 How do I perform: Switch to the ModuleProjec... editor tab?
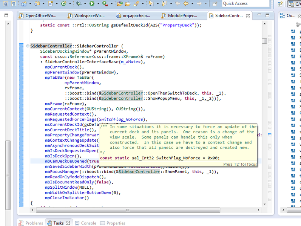(180, 16)
